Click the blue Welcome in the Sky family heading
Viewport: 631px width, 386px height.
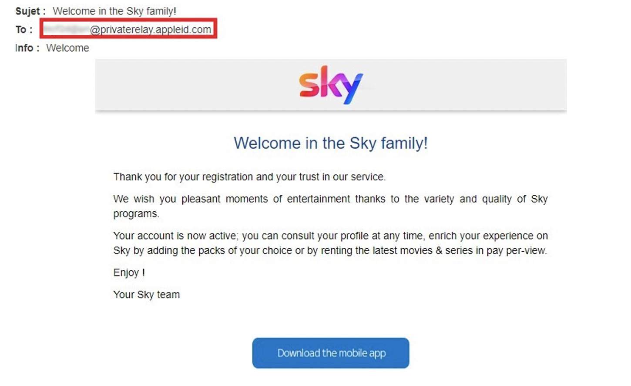tap(330, 143)
